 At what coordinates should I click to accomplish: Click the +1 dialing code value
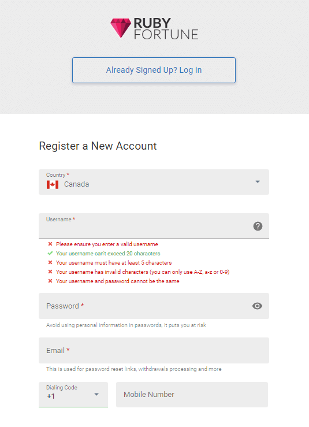pos(51,396)
